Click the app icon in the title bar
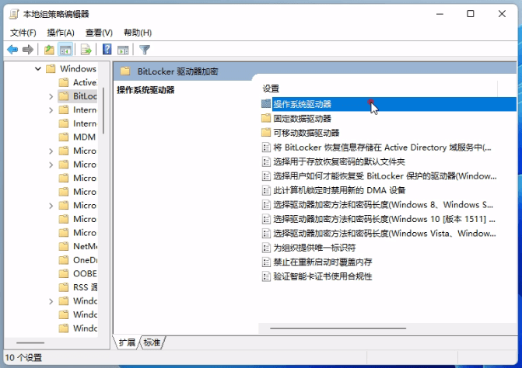This screenshot has height=368, width=522. (14, 14)
